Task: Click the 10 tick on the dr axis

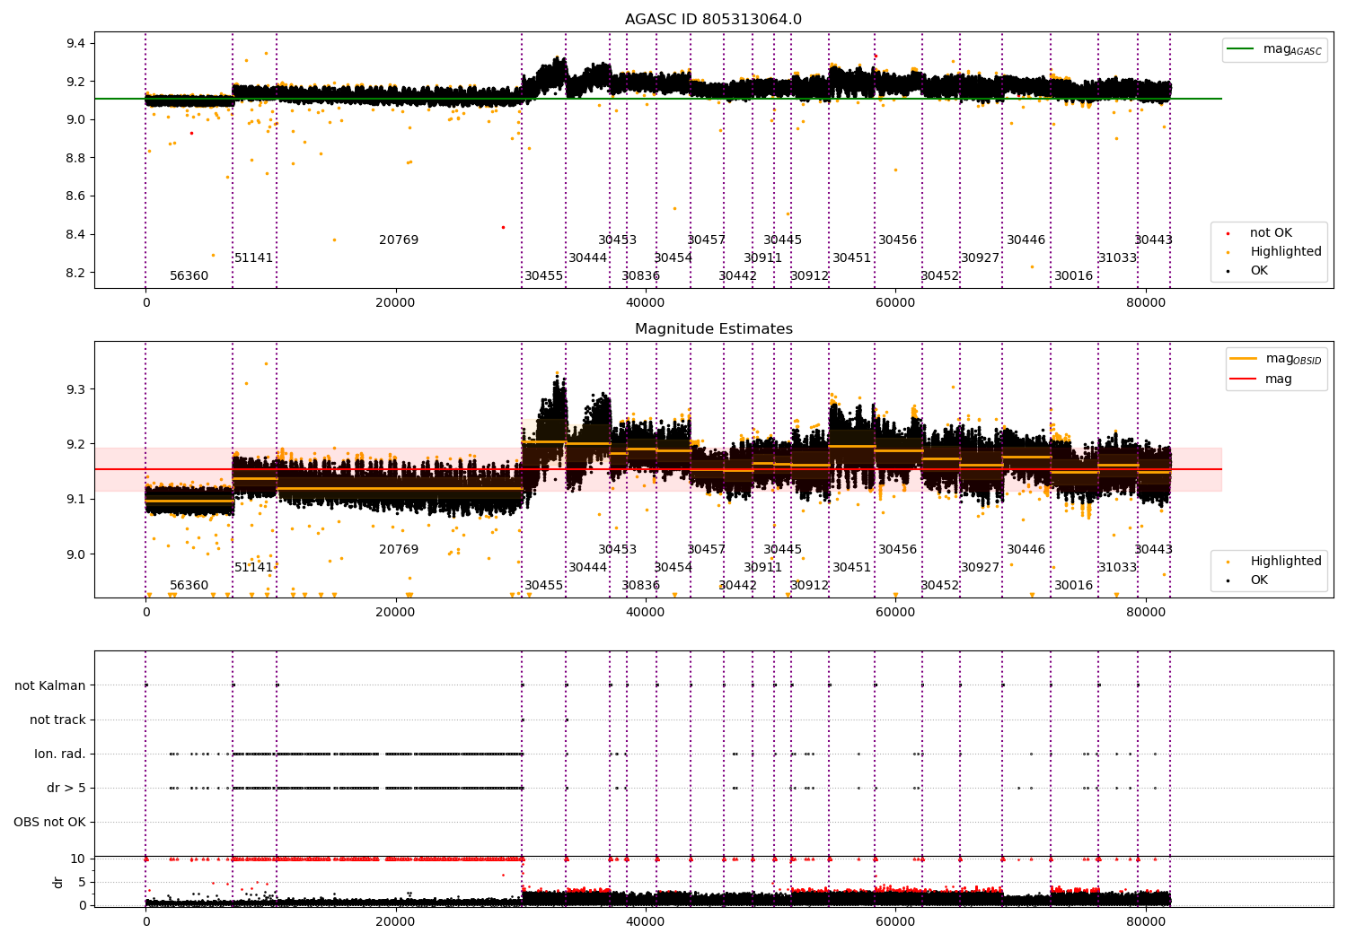Action: coord(78,859)
